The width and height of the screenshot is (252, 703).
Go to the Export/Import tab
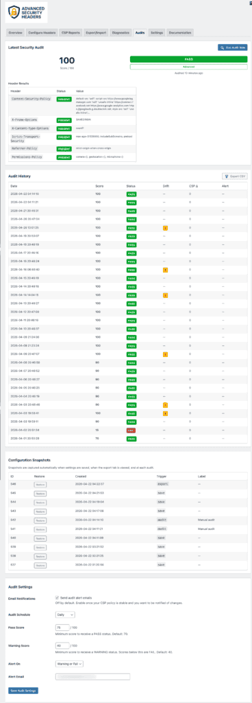[96, 33]
